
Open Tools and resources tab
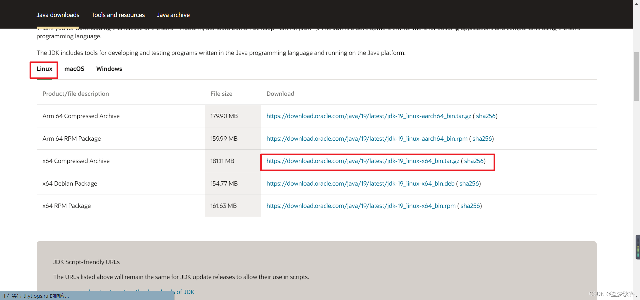tap(118, 15)
